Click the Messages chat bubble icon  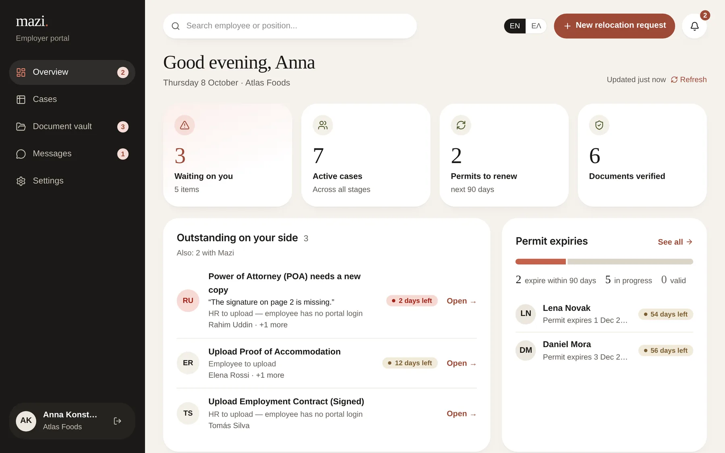click(21, 154)
